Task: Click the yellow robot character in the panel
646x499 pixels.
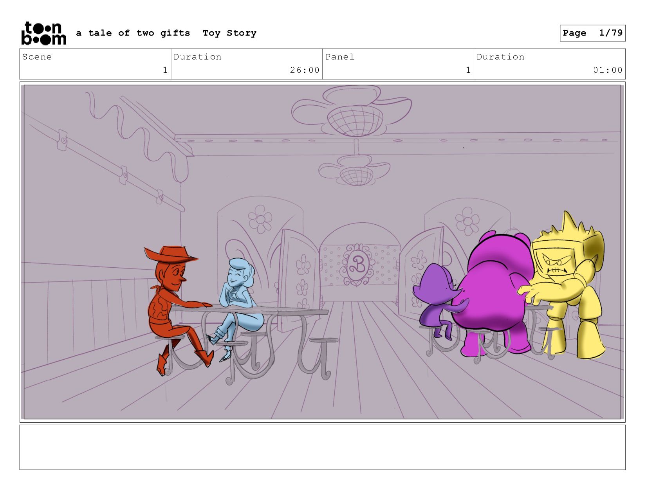Action: click(x=564, y=286)
